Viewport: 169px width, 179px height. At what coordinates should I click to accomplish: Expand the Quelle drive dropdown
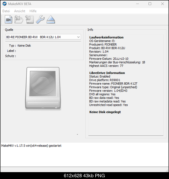[43, 37]
